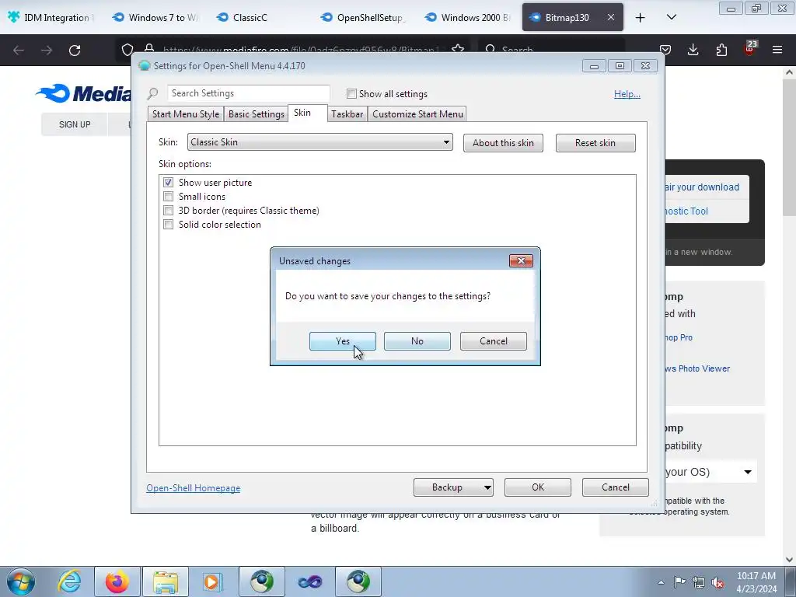
Task: Click Reset skin button
Action: (595, 143)
